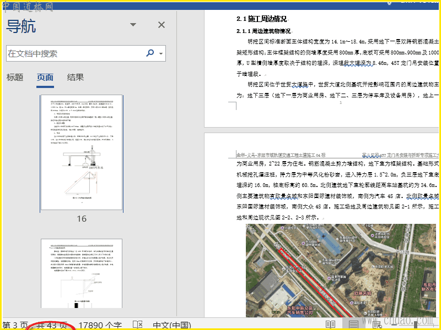Click heading 2.1 施工周边情况 in document
This screenshot has width=441, height=330.
pyautogui.click(x=261, y=19)
